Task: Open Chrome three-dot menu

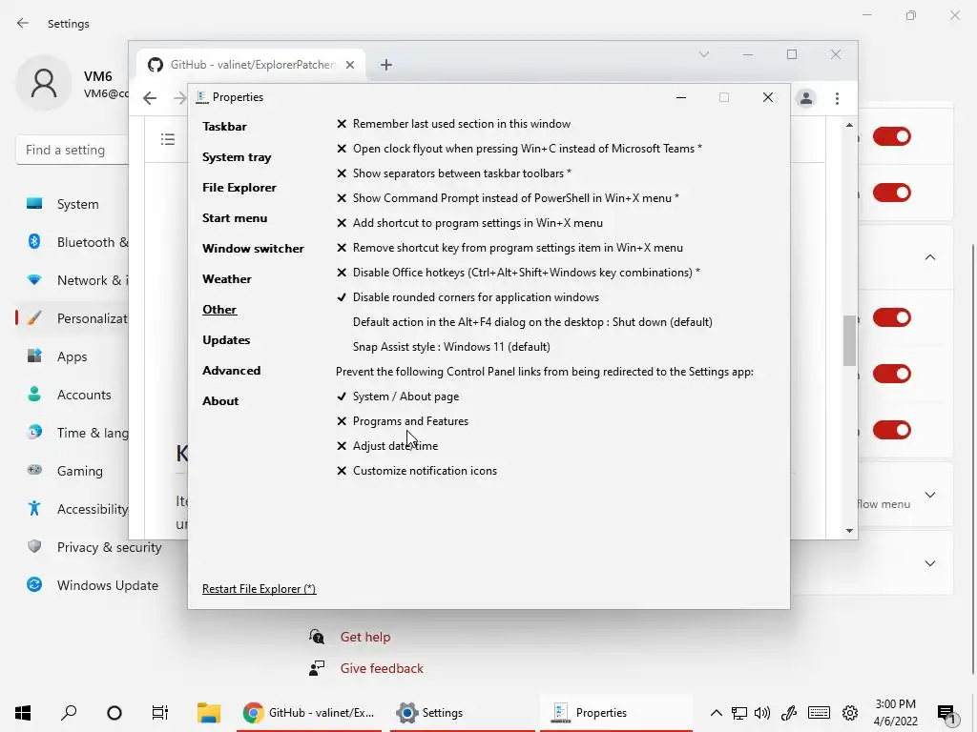Action: point(837,98)
